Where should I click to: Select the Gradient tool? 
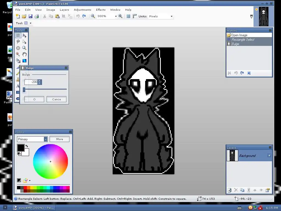[x=24, y=61]
